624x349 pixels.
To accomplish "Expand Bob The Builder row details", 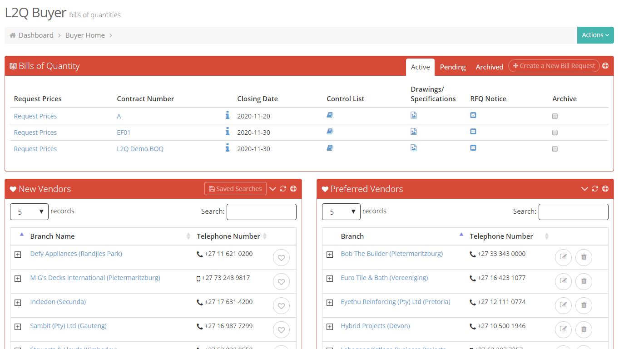I will point(330,255).
